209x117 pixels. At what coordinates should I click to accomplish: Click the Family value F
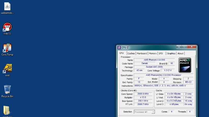pos(139,79)
